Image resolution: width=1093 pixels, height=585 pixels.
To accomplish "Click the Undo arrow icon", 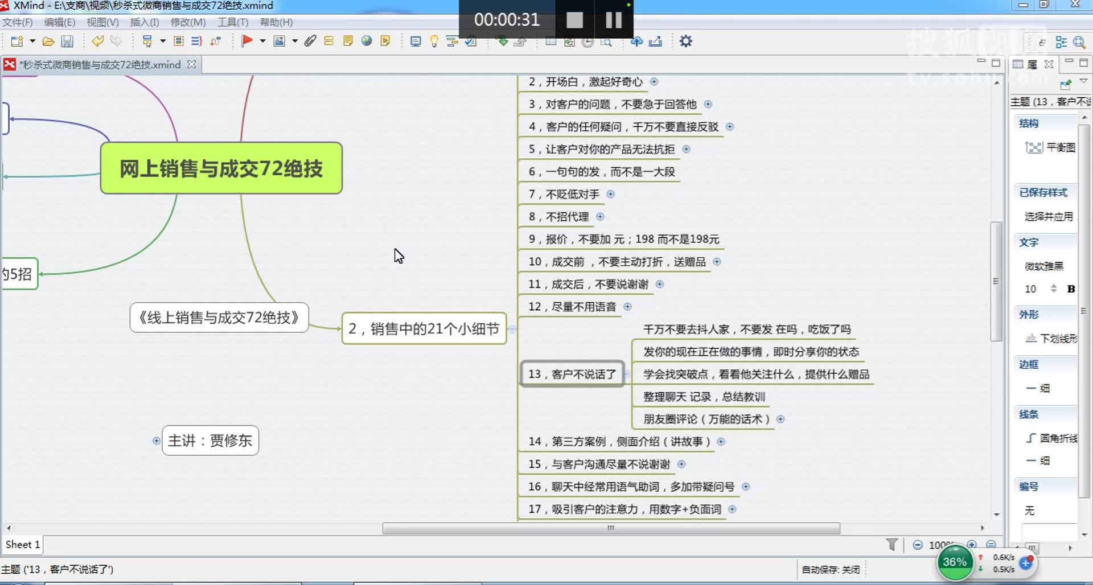I will (98, 41).
